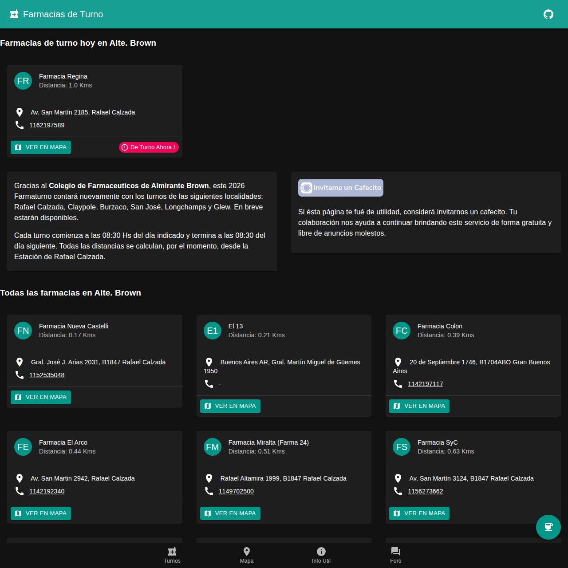Click the Invitame un Cafecito button
The width and height of the screenshot is (568, 568).
(x=341, y=188)
